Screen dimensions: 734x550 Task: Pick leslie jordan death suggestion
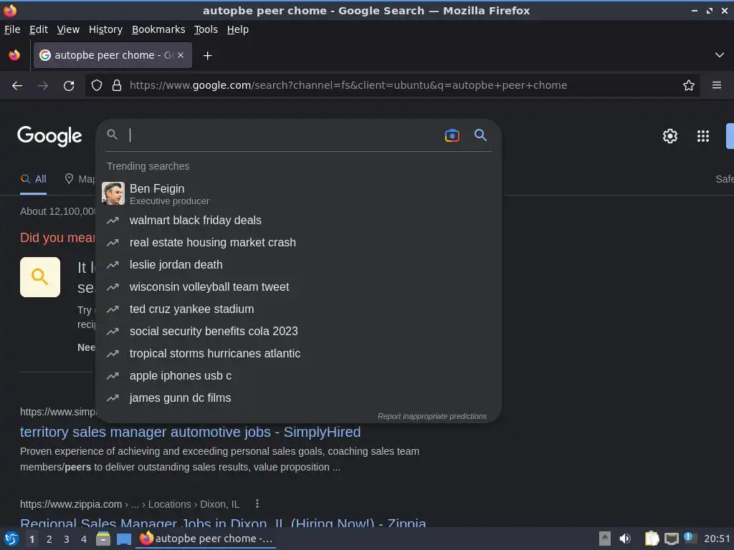click(299, 265)
